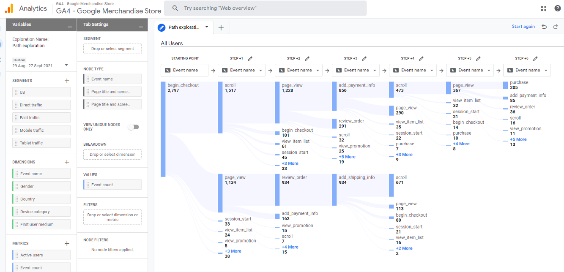This screenshot has width=564, height=272.
Task: Open the Google apps grid icon
Action: click(x=544, y=8)
